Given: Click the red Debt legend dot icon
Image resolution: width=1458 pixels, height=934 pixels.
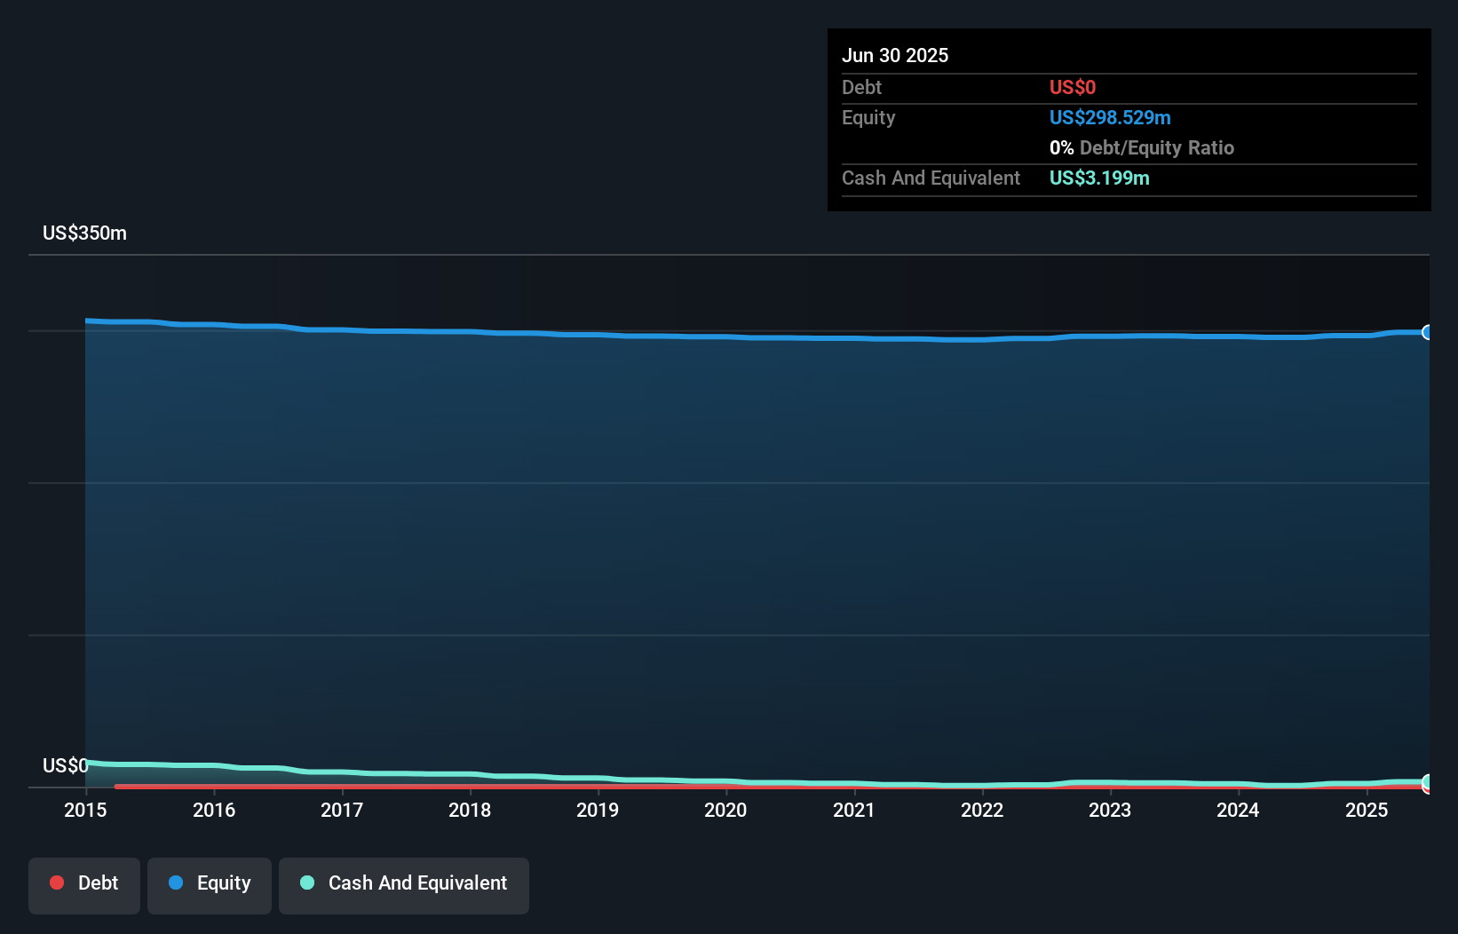Looking at the screenshot, I should pos(57,883).
